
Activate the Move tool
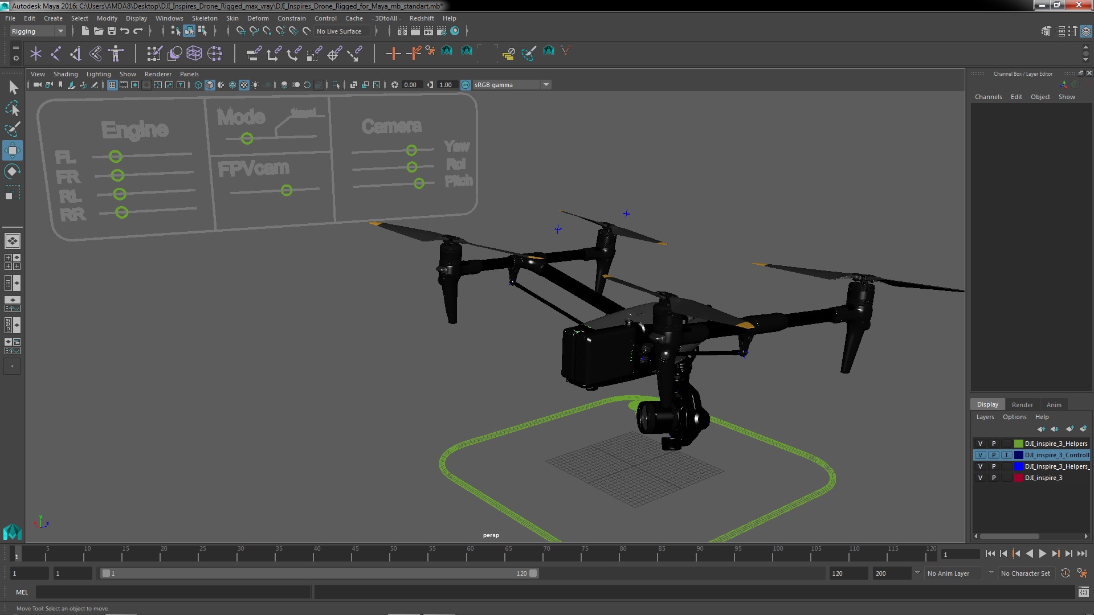click(13, 150)
